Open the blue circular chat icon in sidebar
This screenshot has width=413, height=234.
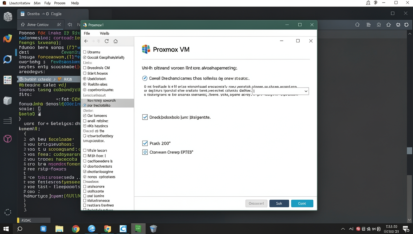click(x=7, y=59)
